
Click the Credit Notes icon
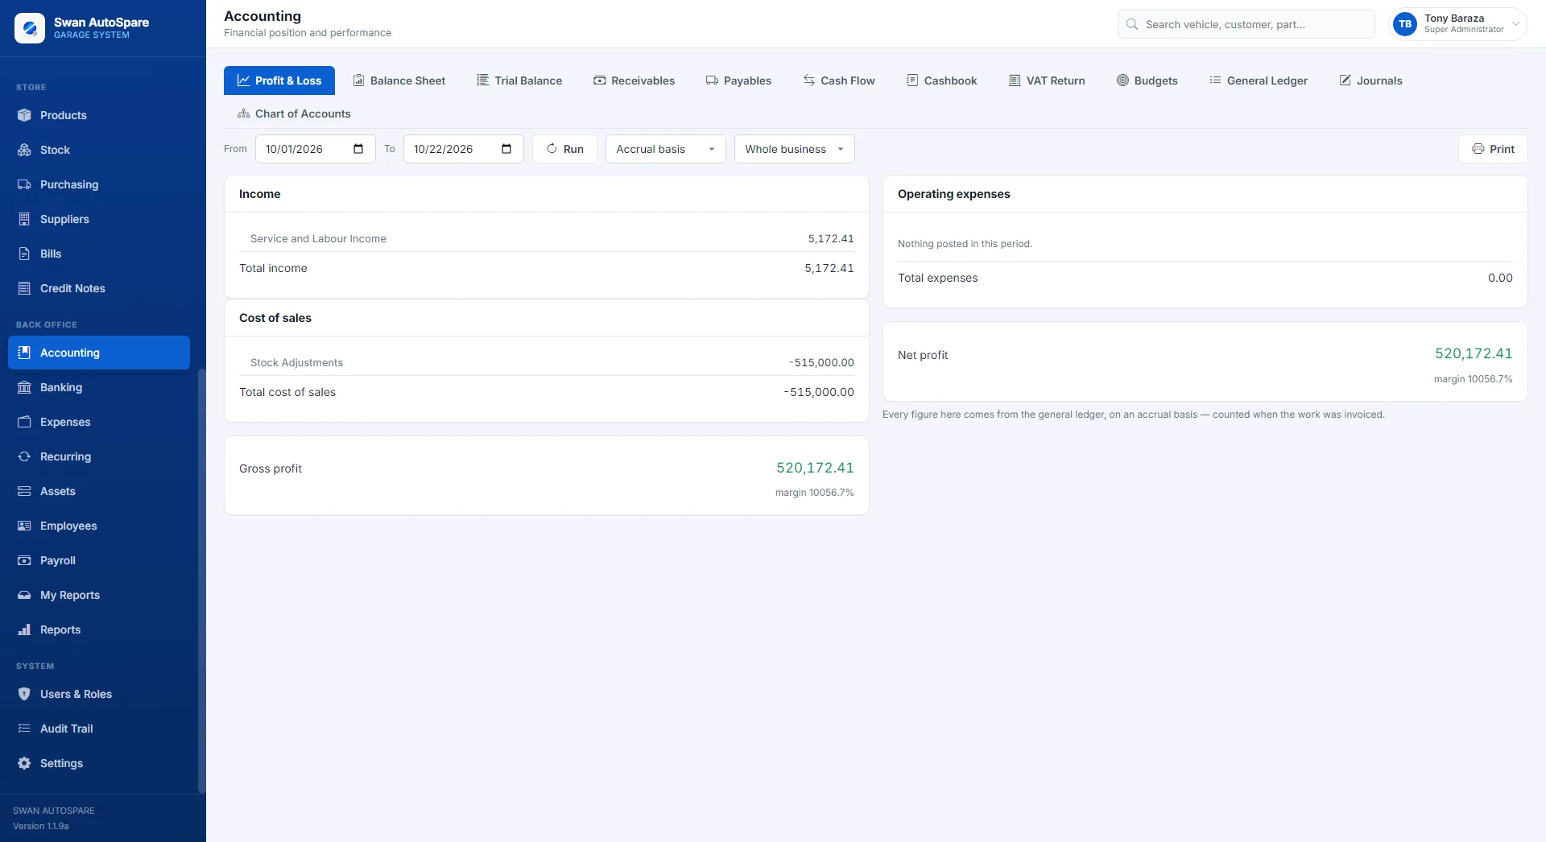click(24, 288)
